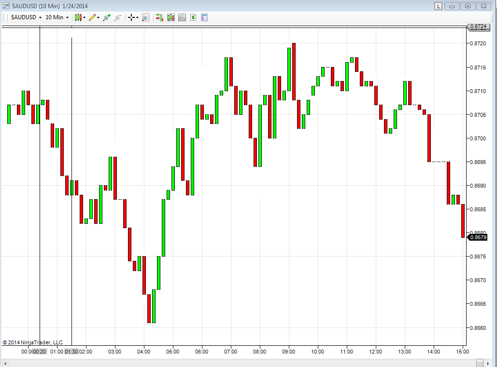This screenshot has height=367, width=497.
Task: Open the indicators chart icon
Action: point(182,17)
